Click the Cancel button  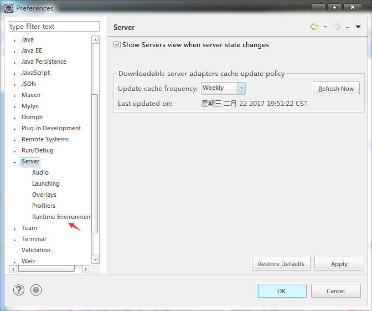point(335,291)
